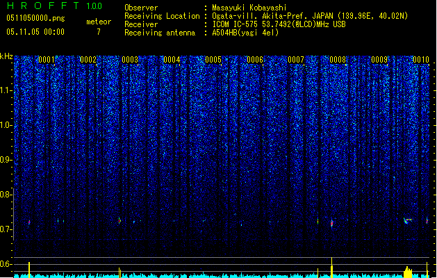The image size is (437, 278).
Task: Click the 'Receiving Location' label
Action: click(x=162, y=16)
